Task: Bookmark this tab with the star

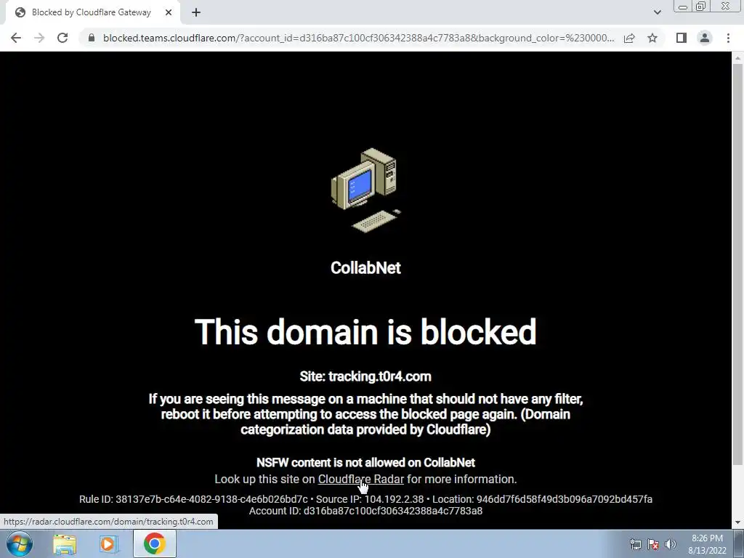Action: click(x=652, y=38)
